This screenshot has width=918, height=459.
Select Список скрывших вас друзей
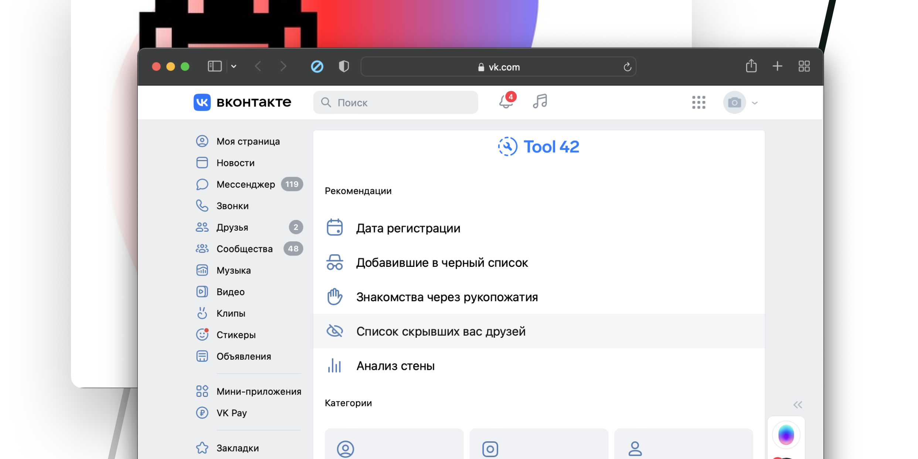[x=441, y=331]
